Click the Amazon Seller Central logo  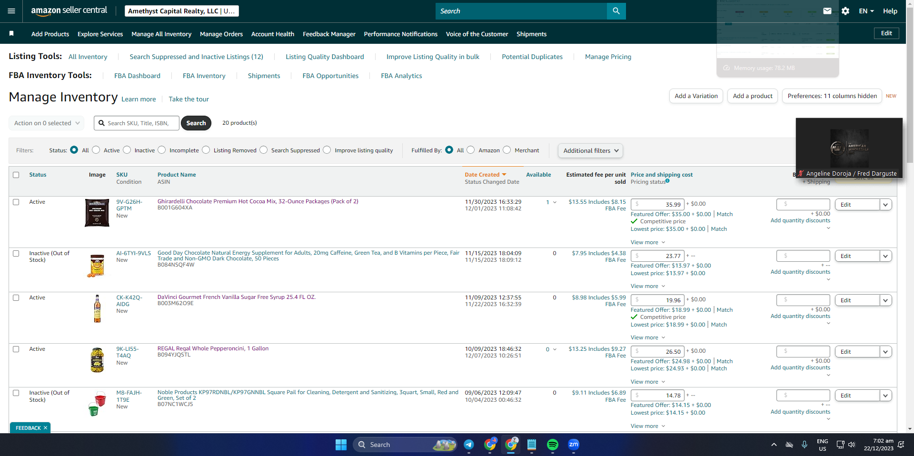[x=69, y=10]
